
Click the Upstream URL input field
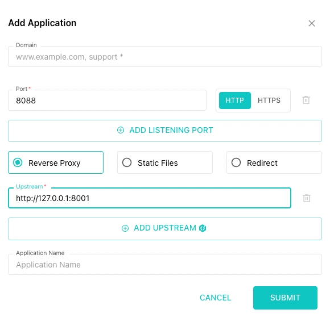tap(150, 198)
